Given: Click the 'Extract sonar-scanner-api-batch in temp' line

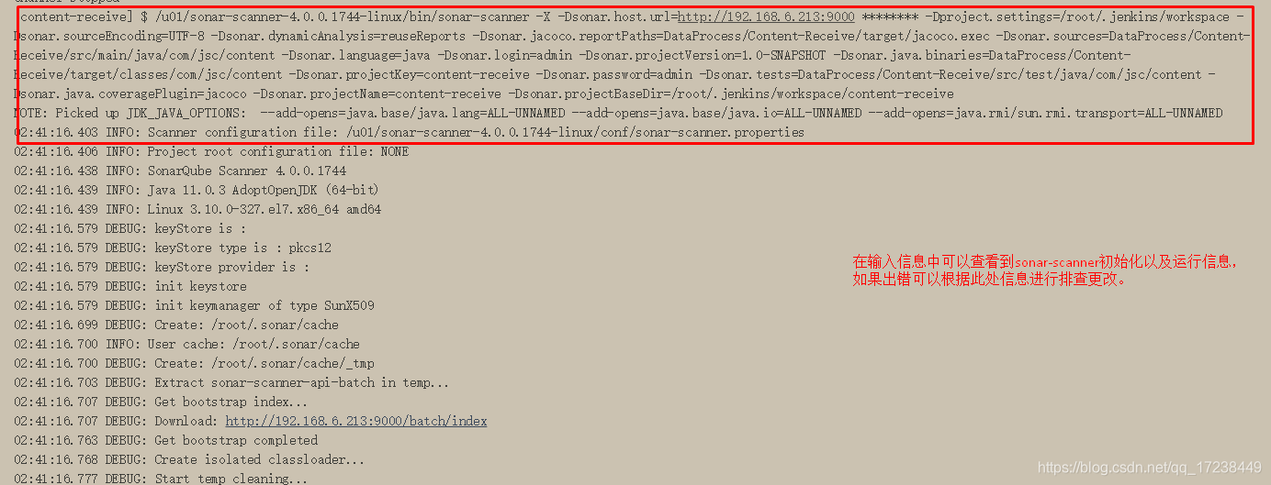Looking at the screenshot, I should 231,382.
